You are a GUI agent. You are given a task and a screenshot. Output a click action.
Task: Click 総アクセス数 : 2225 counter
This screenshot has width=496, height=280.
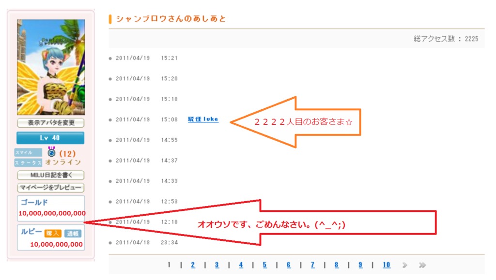pos(446,39)
